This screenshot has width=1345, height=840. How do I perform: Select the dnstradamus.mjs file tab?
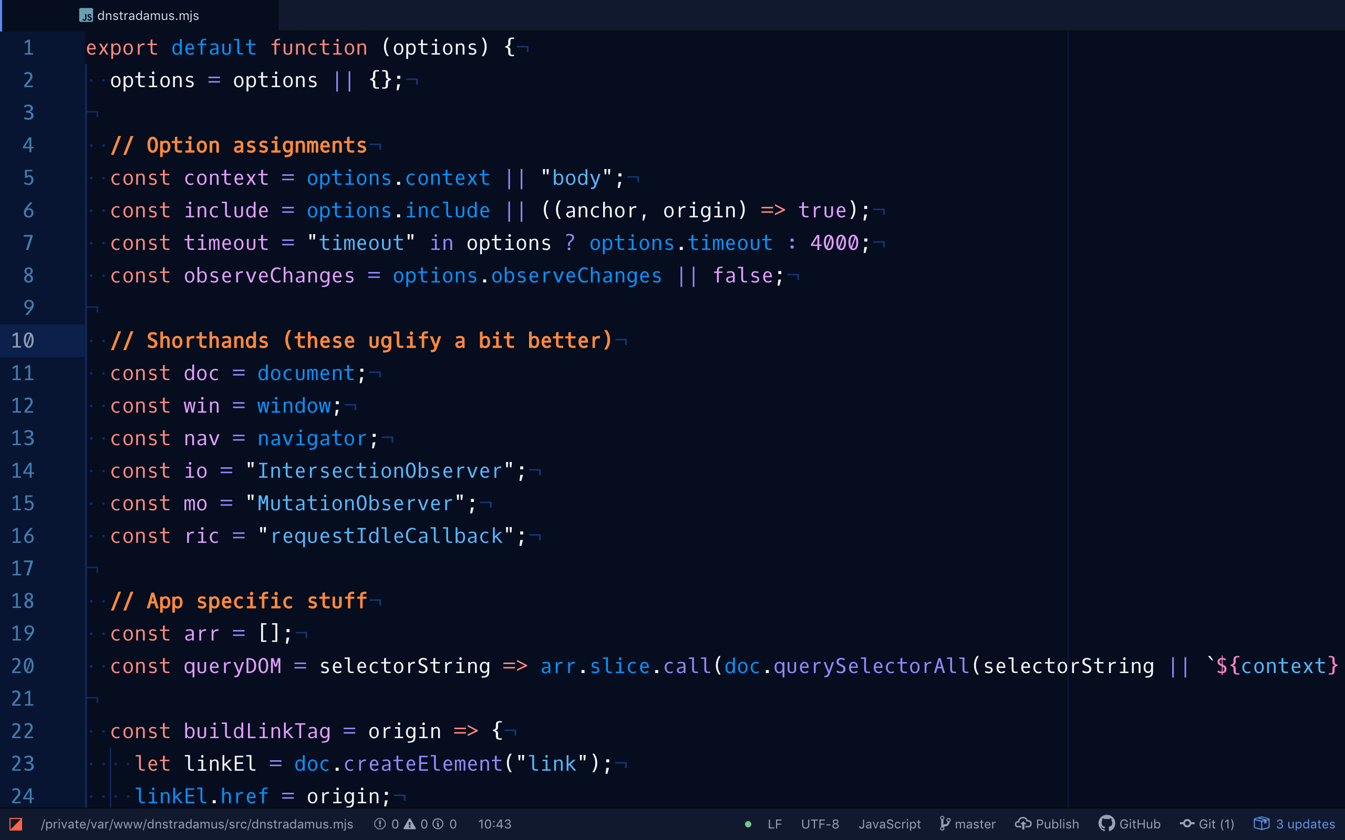click(148, 16)
